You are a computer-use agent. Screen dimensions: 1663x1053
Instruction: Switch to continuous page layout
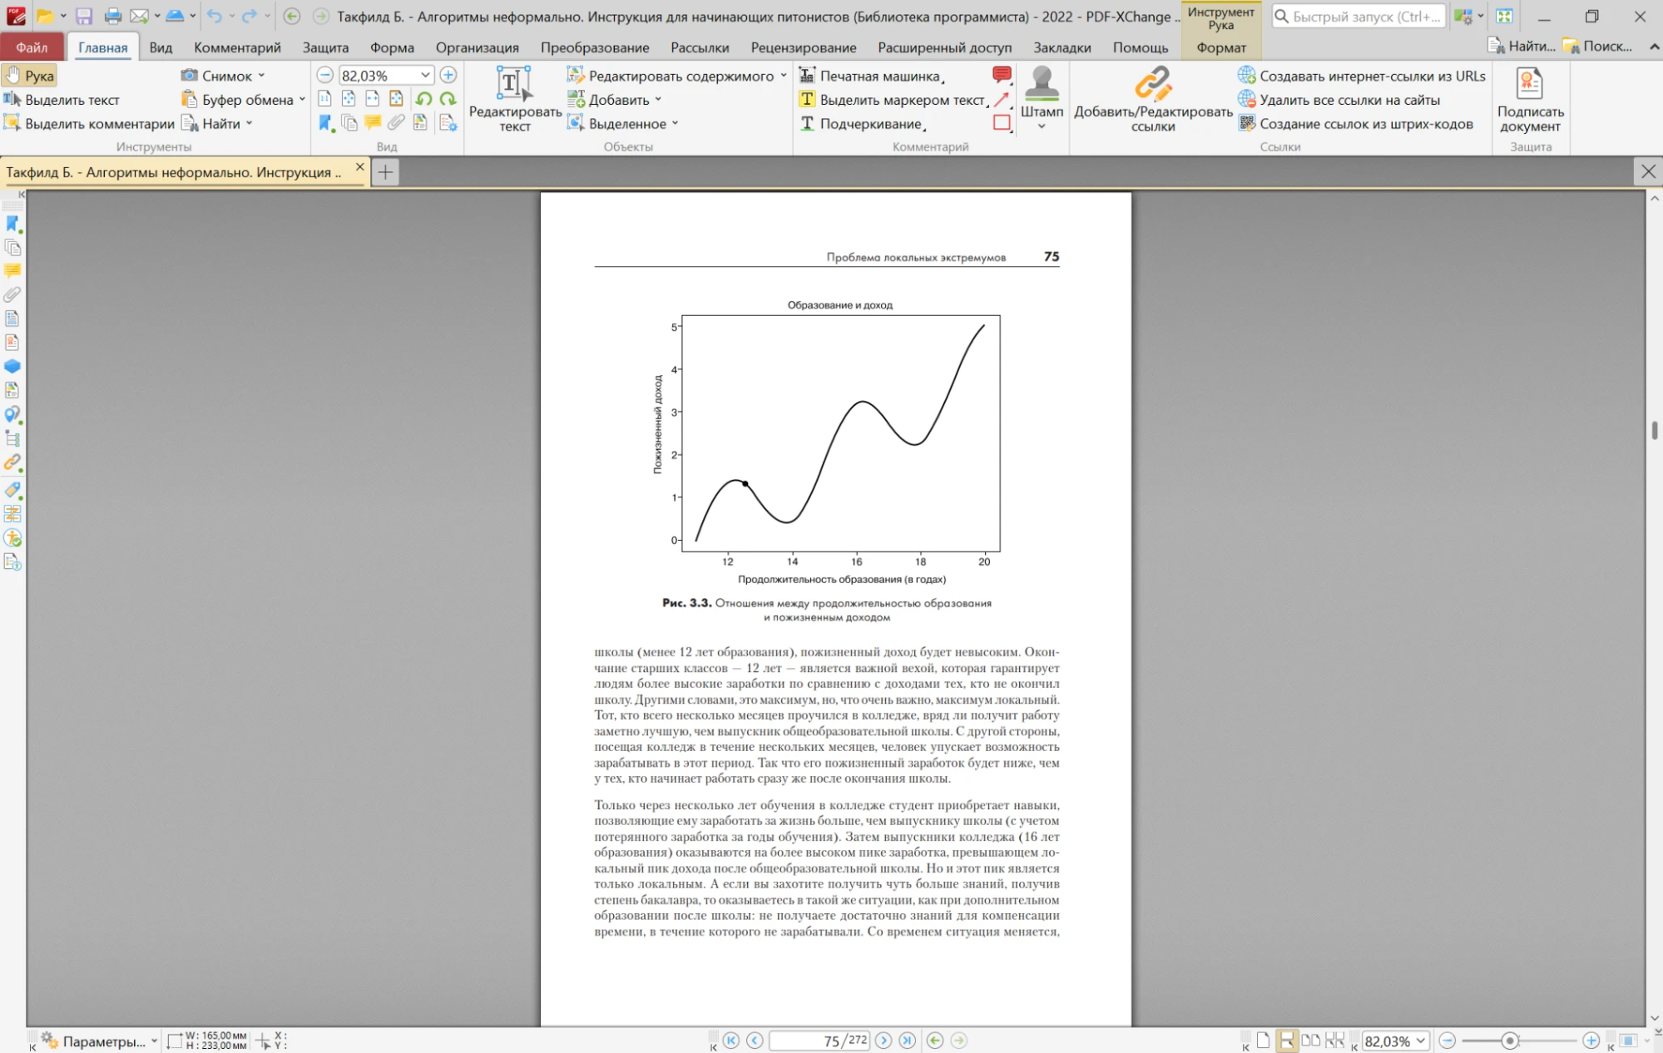click(1286, 1041)
